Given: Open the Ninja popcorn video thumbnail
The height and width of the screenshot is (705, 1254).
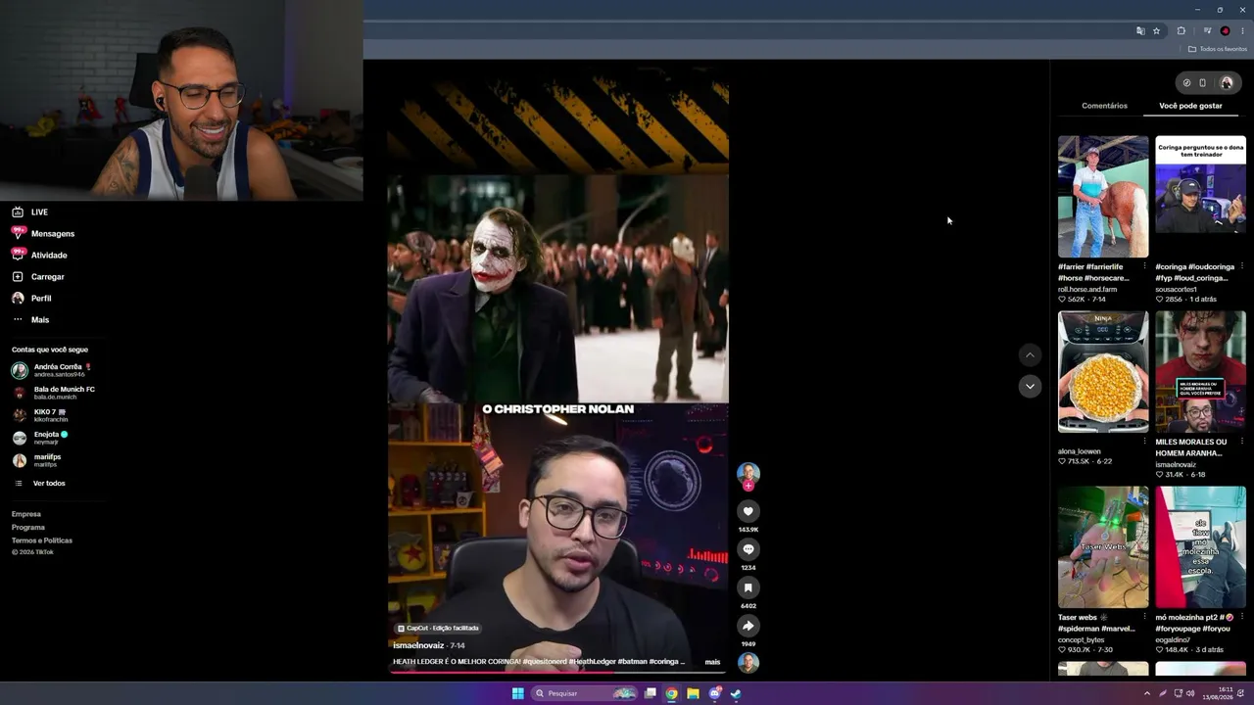Looking at the screenshot, I should pos(1103,372).
